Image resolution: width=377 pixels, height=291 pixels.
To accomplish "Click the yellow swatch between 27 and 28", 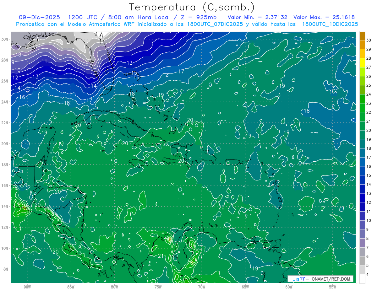I will [362, 63].
